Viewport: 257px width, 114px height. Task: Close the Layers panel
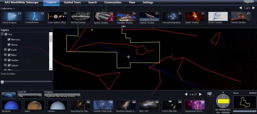(x=52, y=30)
